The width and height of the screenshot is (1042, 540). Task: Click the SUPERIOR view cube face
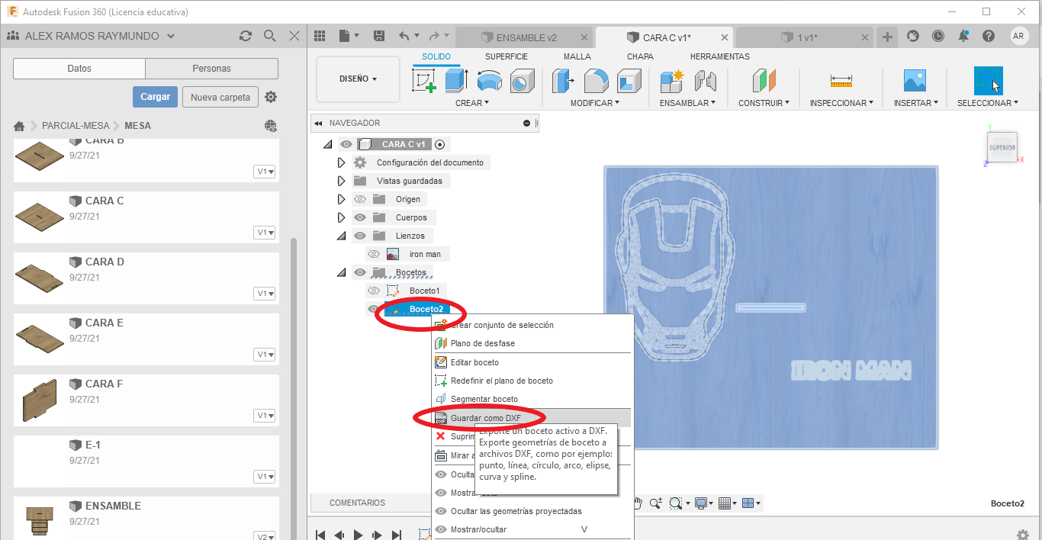(x=1002, y=147)
